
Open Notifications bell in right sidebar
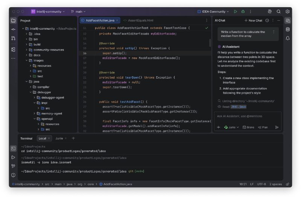click(288, 38)
